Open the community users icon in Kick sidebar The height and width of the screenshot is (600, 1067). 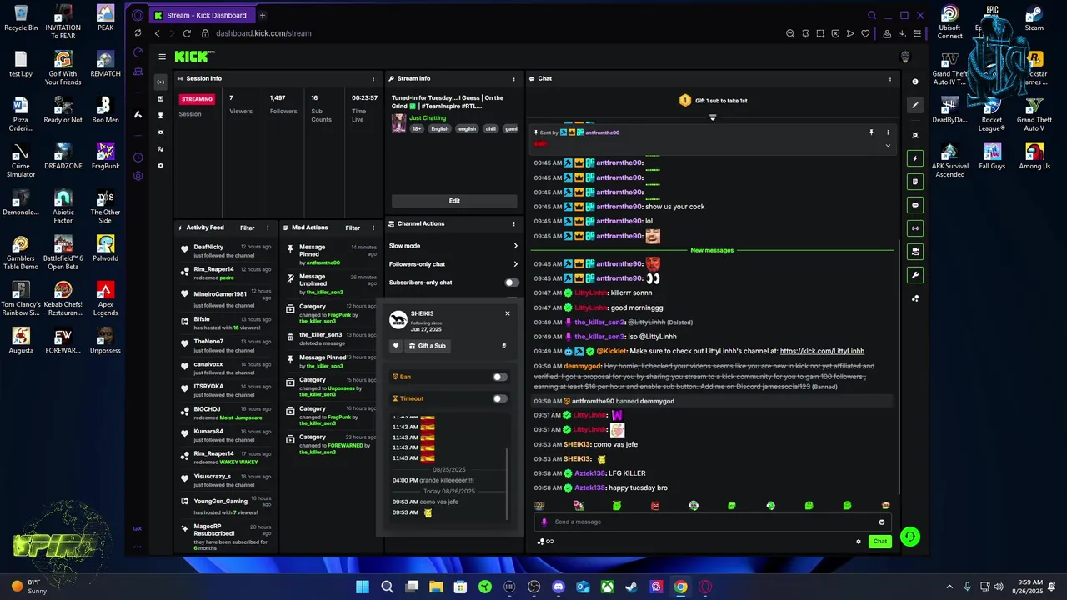tap(161, 149)
